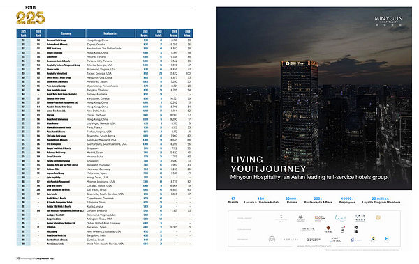Click the Headquarters column header
This screenshot has width=419, height=264.
point(110,33)
